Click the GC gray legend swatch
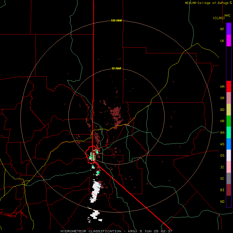This screenshot has width=233, height=233. (229, 178)
